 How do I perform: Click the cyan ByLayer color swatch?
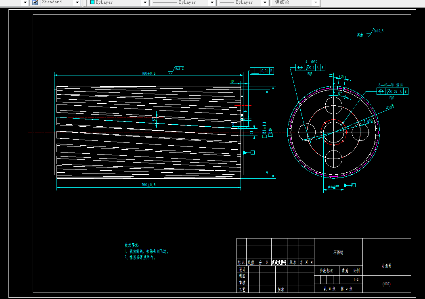pyautogui.click(x=92, y=2)
